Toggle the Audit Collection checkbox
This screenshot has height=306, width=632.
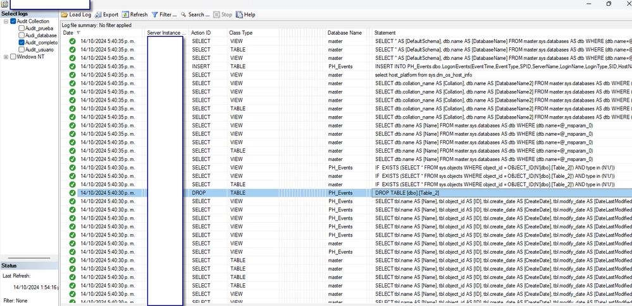point(13,21)
